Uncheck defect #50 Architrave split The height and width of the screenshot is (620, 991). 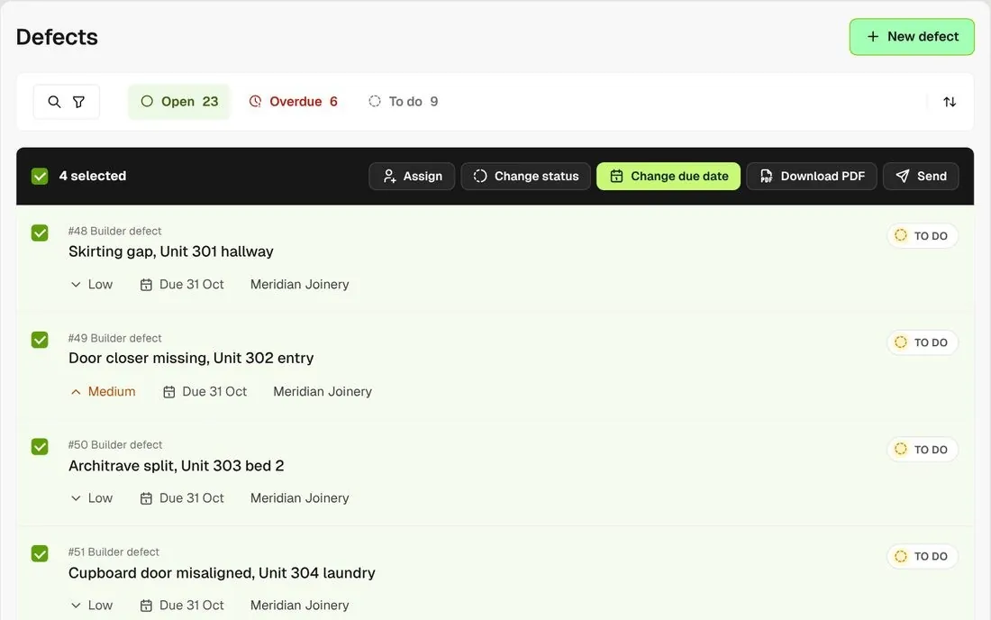(x=40, y=447)
